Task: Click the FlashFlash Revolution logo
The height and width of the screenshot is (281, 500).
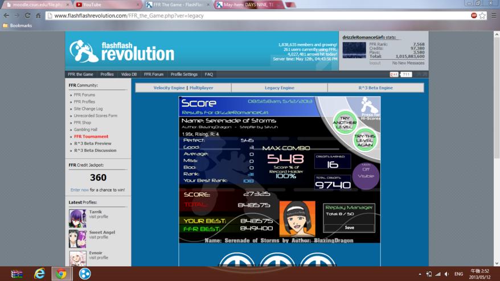Action: [x=122, y=51]
